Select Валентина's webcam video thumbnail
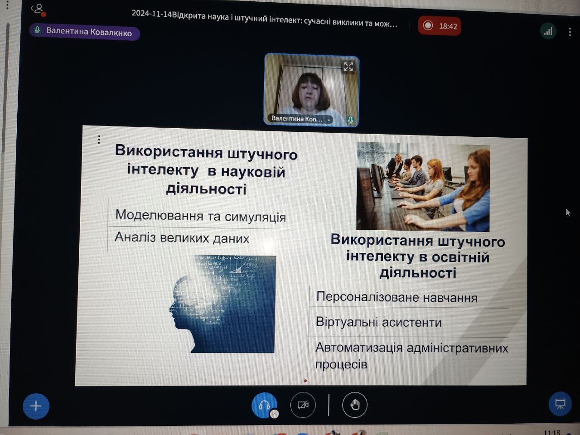 point(311,89)
